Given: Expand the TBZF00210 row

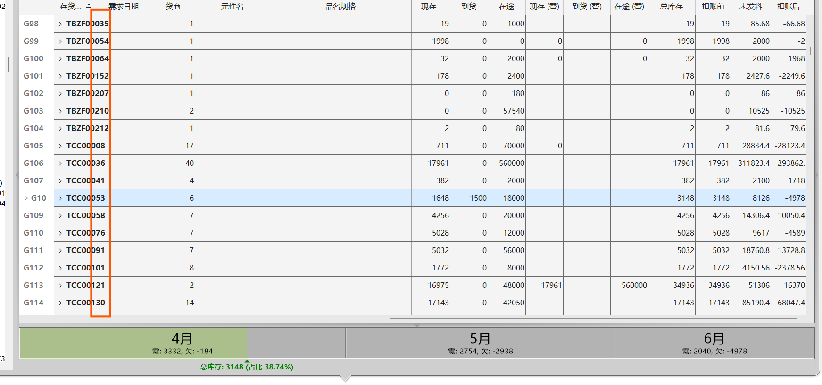Looking at the screenshot, I should pyautogui.click(x=60, y=111).
